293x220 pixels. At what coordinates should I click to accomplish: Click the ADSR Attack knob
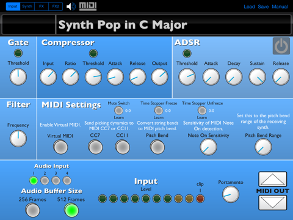pyautogui.click(x=211, y=77)
